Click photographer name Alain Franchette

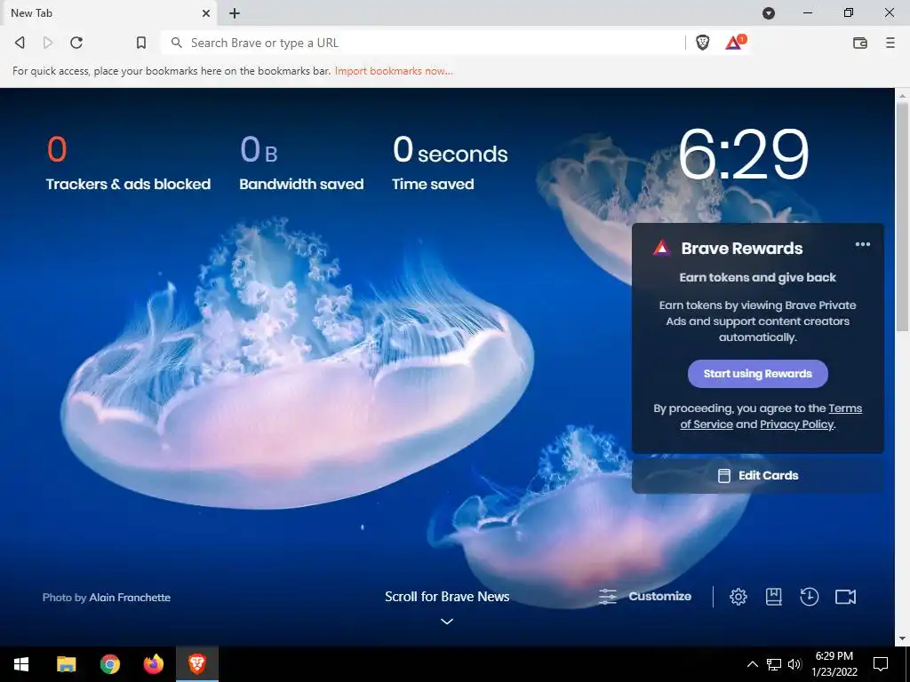pyautogui.click(x=130, y=598)
